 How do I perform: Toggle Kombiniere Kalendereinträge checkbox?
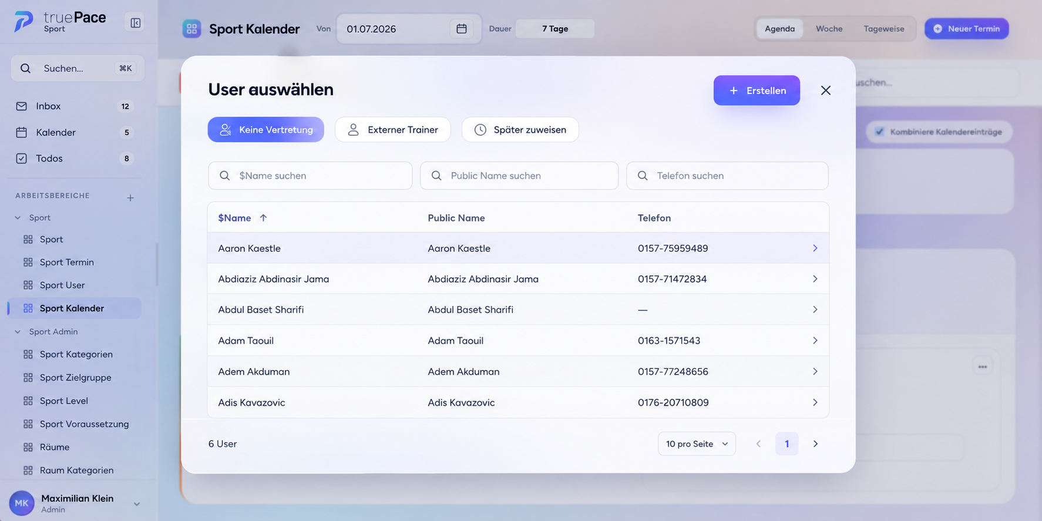[x=879, y=132]
